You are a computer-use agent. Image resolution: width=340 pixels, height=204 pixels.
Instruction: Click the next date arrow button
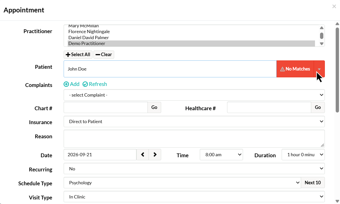pyautogui.click(x=155, y=154)
